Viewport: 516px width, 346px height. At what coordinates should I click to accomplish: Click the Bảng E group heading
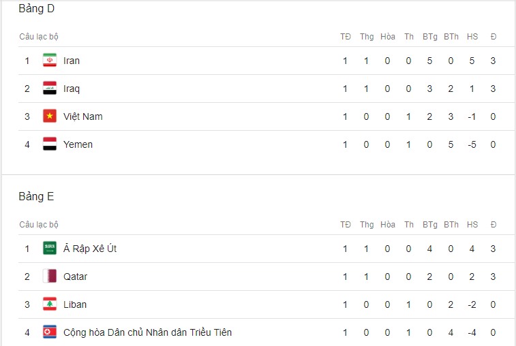(36, 197)
